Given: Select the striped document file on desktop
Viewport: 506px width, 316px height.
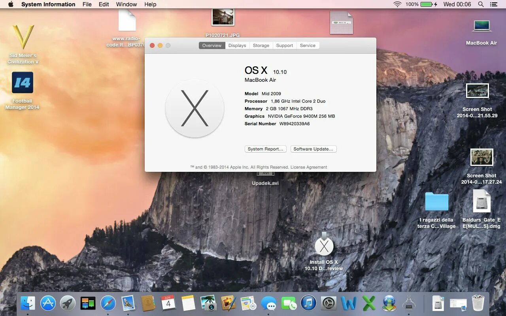Looking at the screenshot, I should (342, 23).
